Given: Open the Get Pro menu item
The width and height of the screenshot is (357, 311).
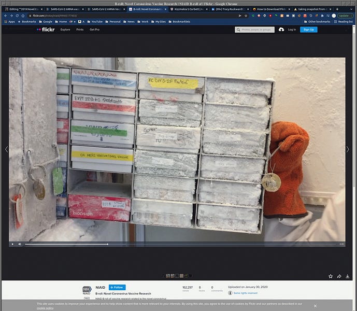Looking at the screenshot, I should click(95, 30).
